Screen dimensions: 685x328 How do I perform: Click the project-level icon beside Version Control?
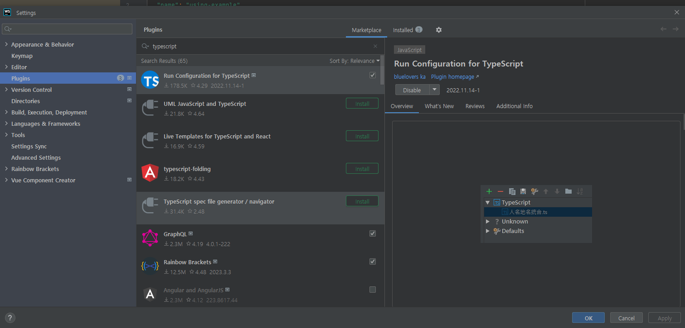130,90
